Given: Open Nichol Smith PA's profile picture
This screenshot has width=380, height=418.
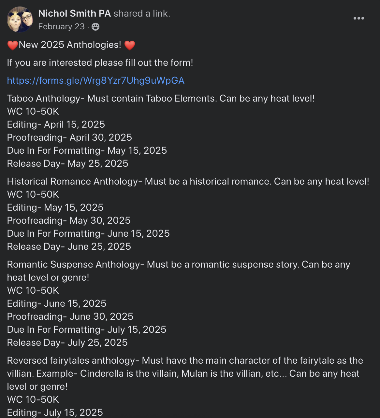Looking at the screenshot, I should pyautogui.click(x=20, y=20).
